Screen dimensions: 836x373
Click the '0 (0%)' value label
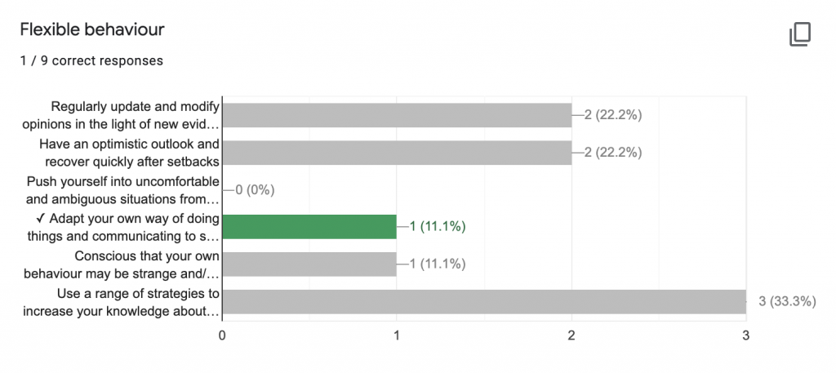click(x=254, y=190)
